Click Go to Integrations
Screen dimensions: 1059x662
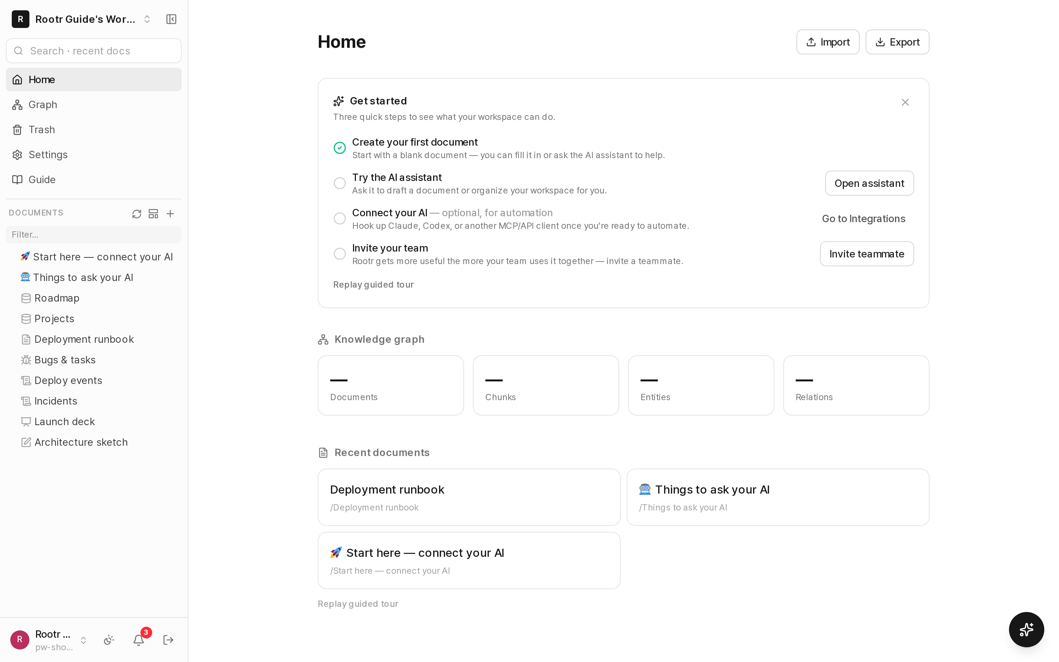pos(863,218)
